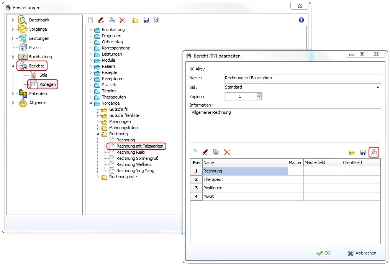Collapse the Vorgänge template folder
The image size is (390, 266).
90,103
